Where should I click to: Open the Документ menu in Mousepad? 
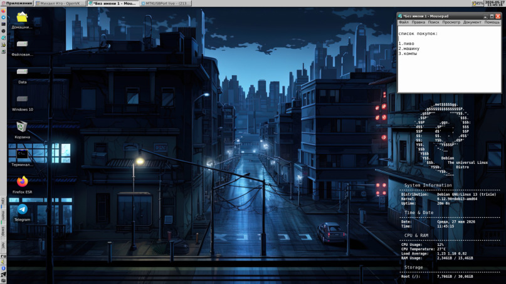click(472, 23)
